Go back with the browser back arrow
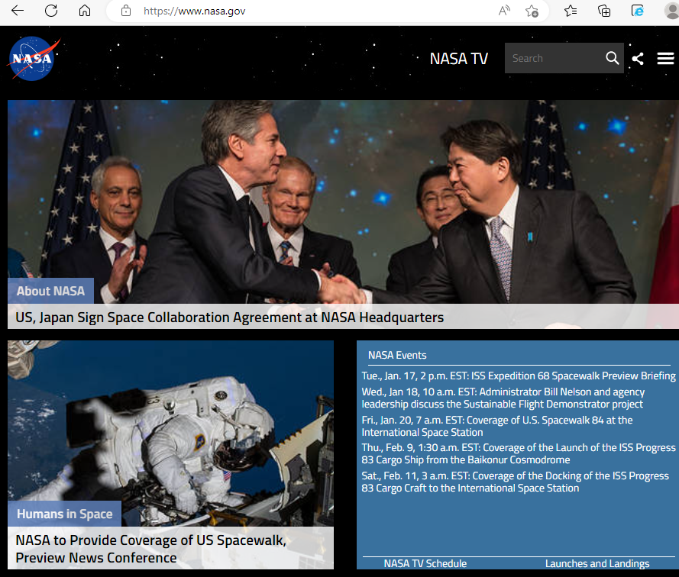679x577 pixels. 18,11
